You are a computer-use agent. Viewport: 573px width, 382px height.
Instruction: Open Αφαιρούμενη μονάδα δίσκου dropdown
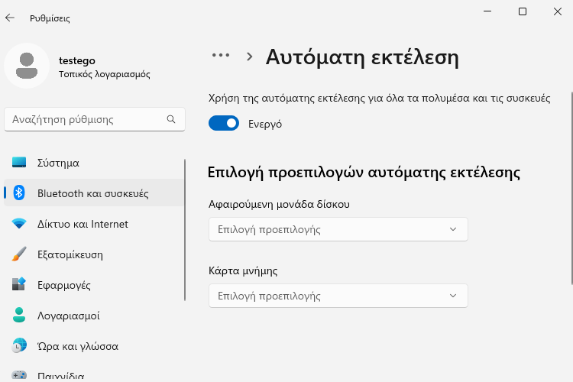point(338,229)
